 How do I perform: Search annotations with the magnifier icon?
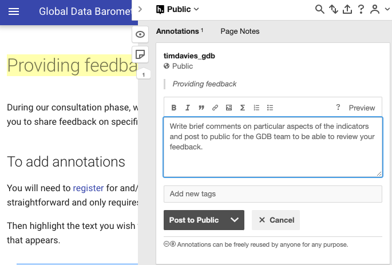319,9
